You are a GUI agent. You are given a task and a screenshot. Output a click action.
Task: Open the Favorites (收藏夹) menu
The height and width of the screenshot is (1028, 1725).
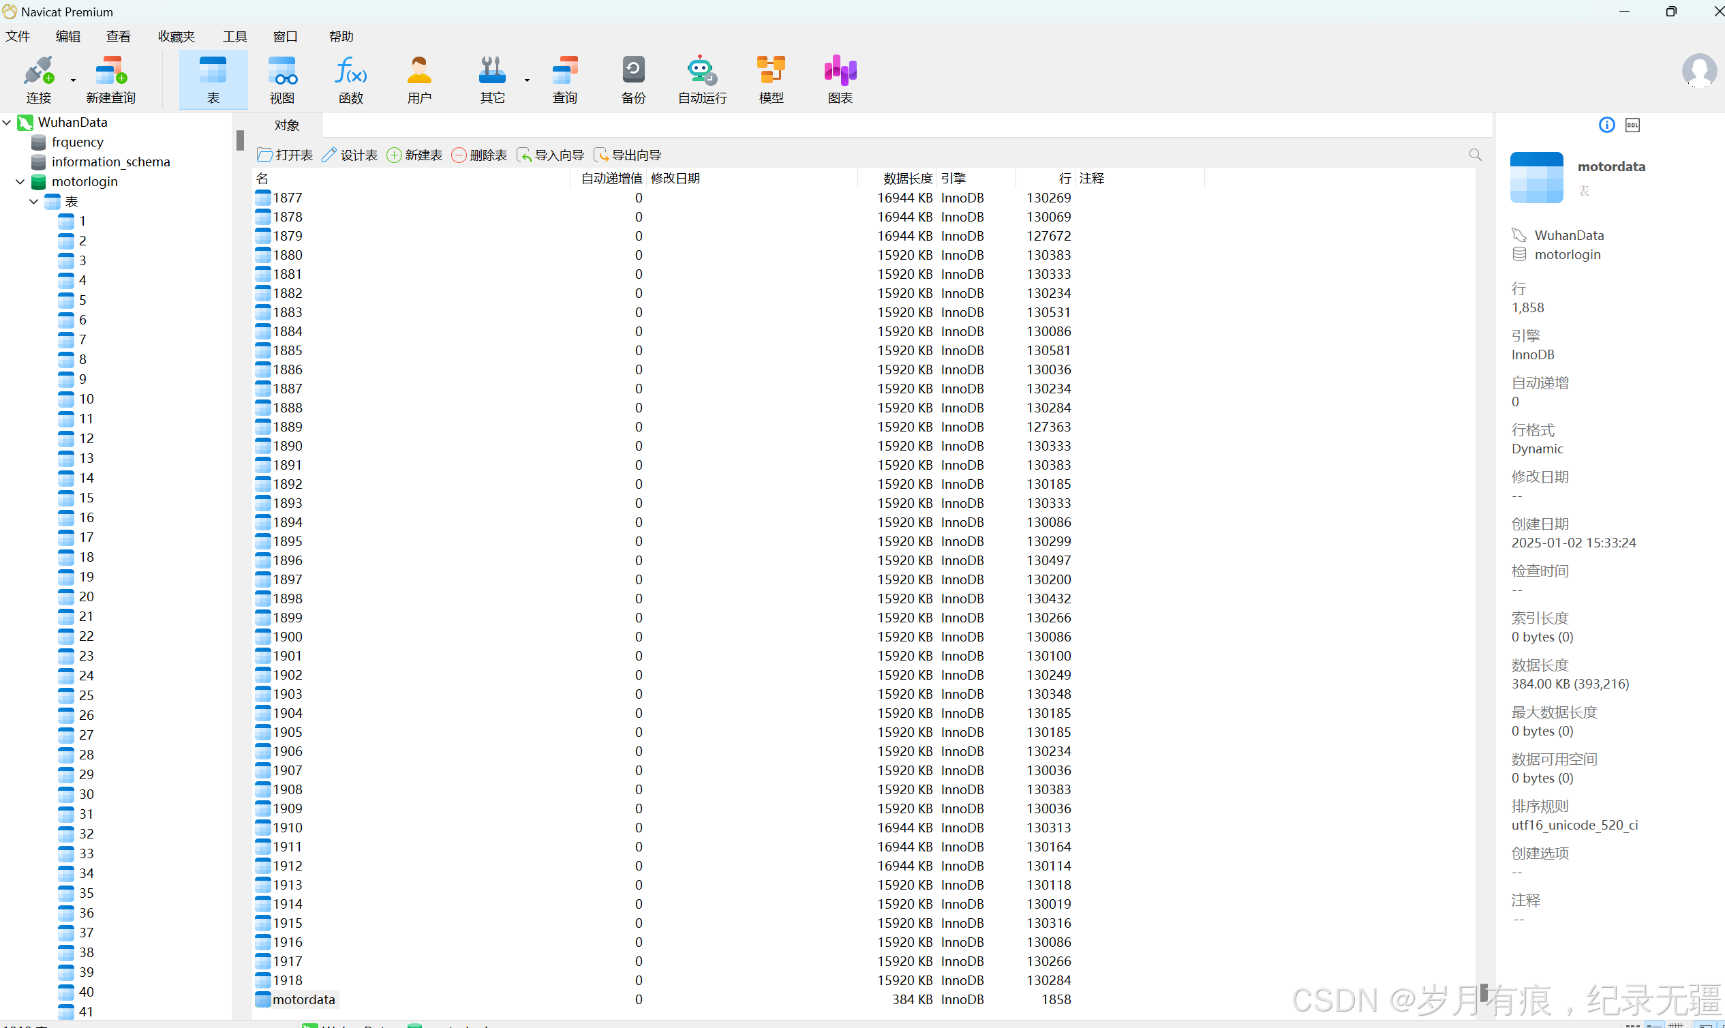[176, 36]
